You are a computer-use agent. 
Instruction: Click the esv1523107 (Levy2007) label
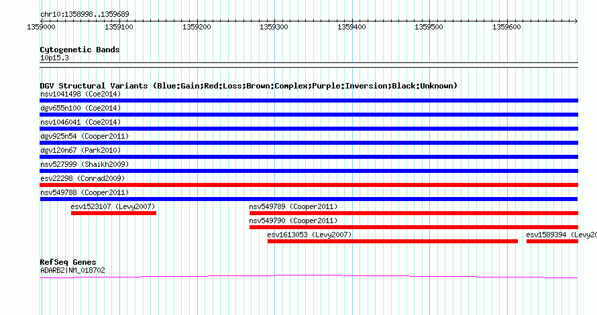pos(113,206)
